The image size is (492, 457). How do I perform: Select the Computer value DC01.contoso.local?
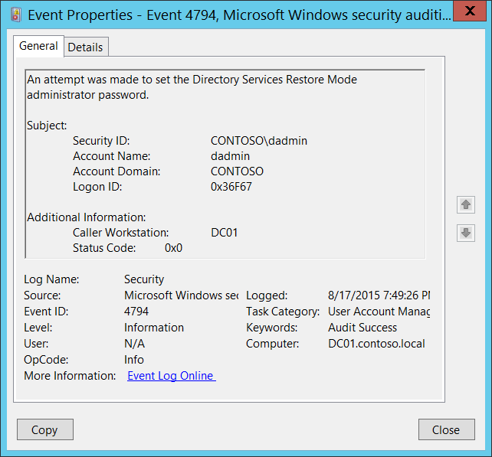click(x=376, y=344)
